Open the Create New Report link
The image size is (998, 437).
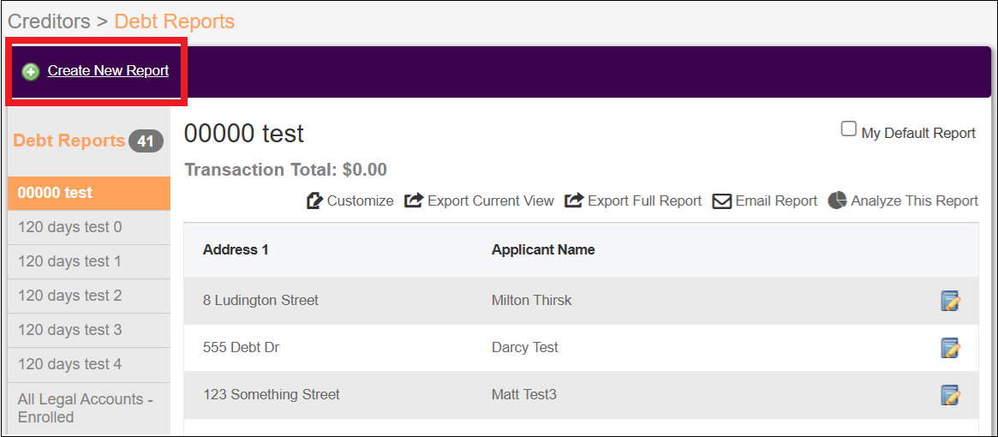click(x=108, y=71)
